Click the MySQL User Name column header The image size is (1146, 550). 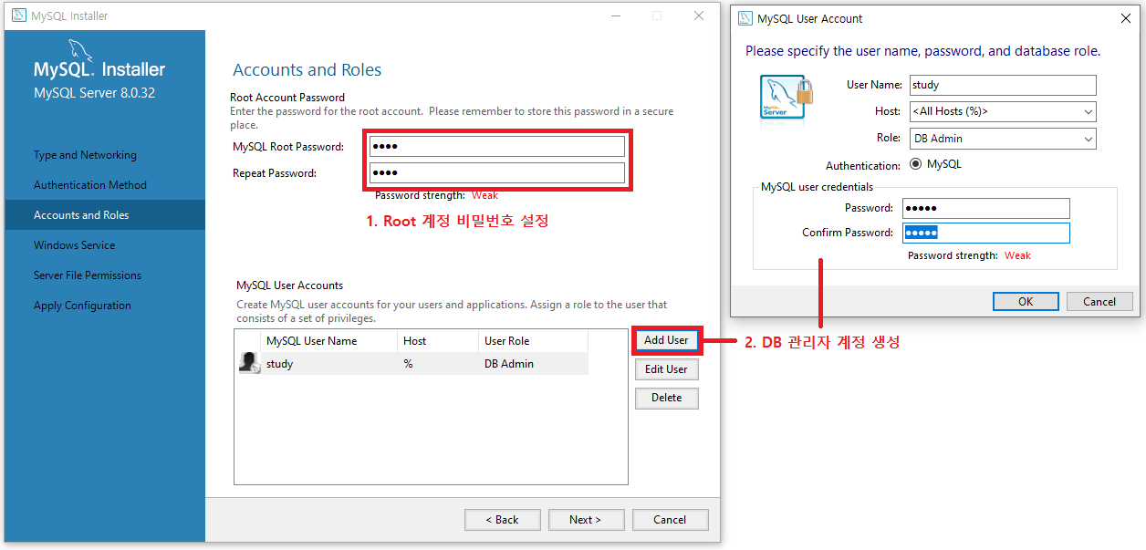coord(329,341)
